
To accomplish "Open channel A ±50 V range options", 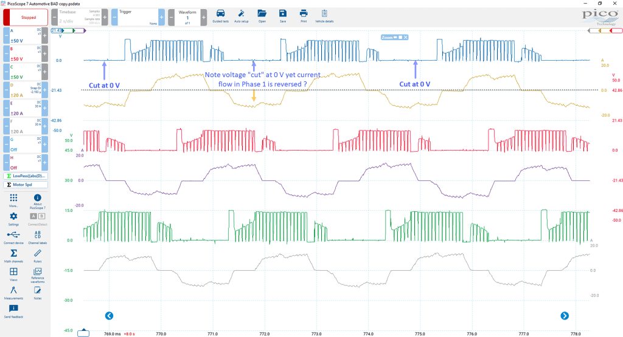I will [26, 36].
